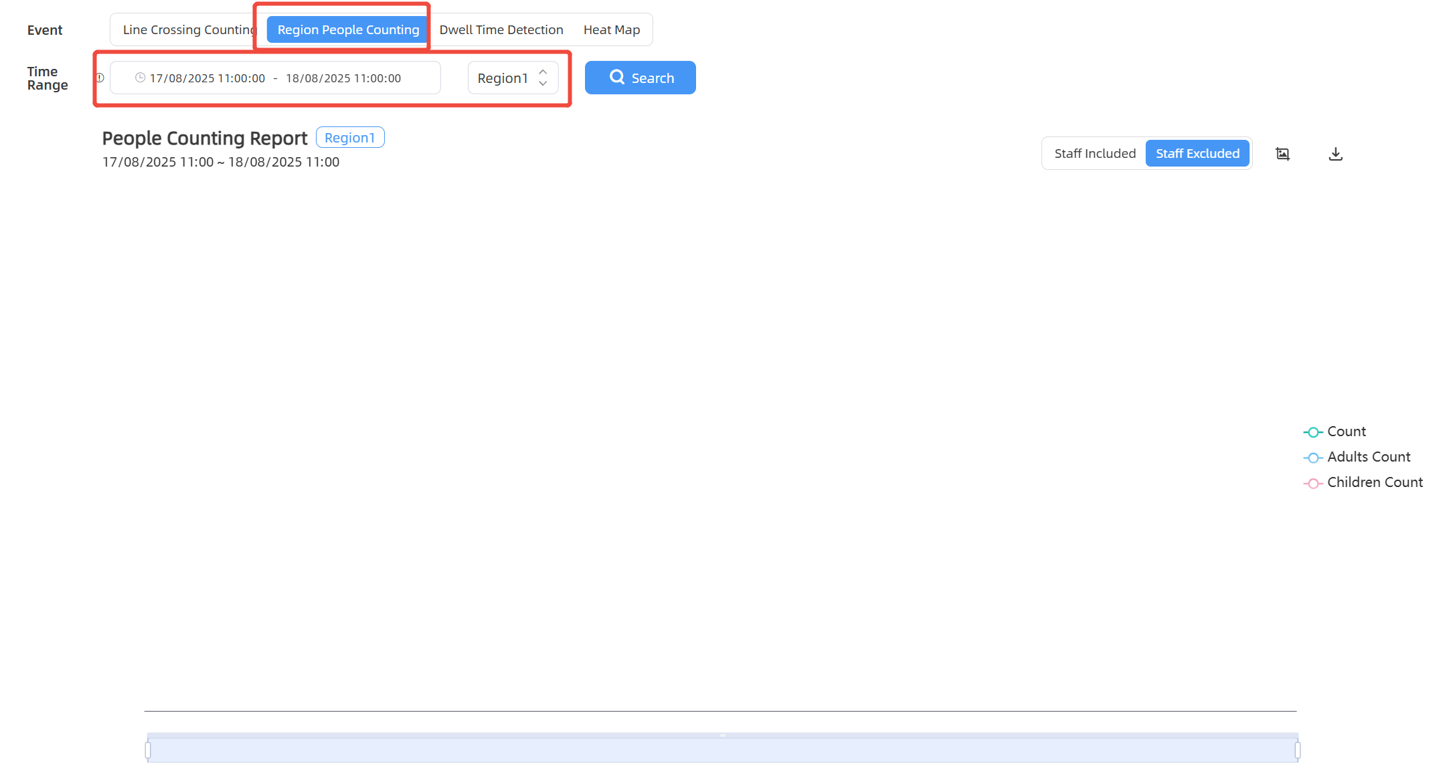
Task: Switch to Line Crossing Counting tab
Action: coord(187,29)
